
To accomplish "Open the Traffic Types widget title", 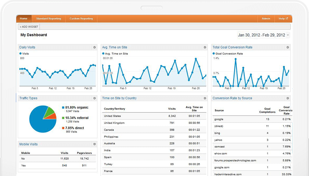I will (28, 98).
